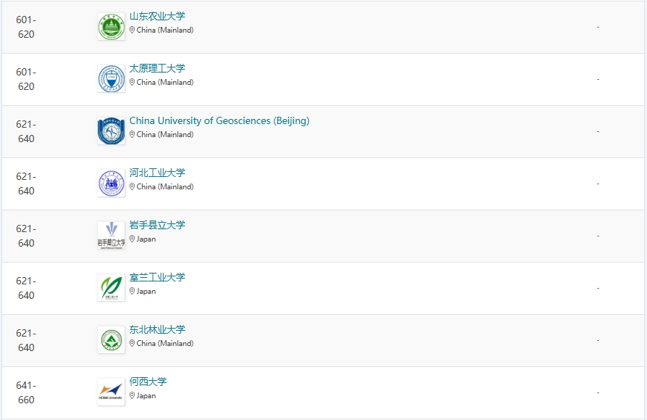Viewport: 647px width, 420px height.
Task: Click "China (Mainland)" text under 太原理工大学
Action: [x=165, y=82]
